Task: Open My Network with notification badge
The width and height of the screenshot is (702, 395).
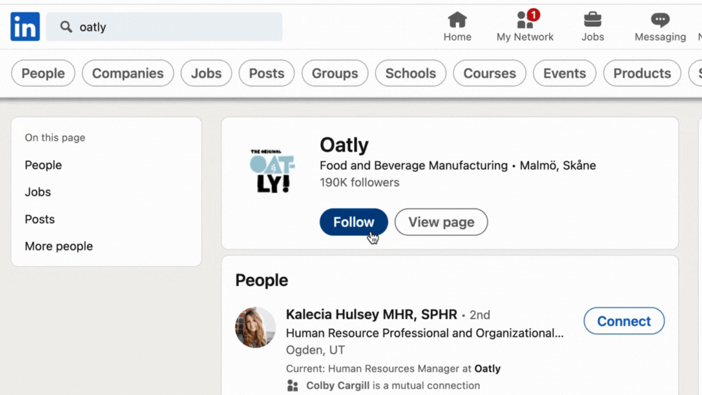Action: [525, 27]
